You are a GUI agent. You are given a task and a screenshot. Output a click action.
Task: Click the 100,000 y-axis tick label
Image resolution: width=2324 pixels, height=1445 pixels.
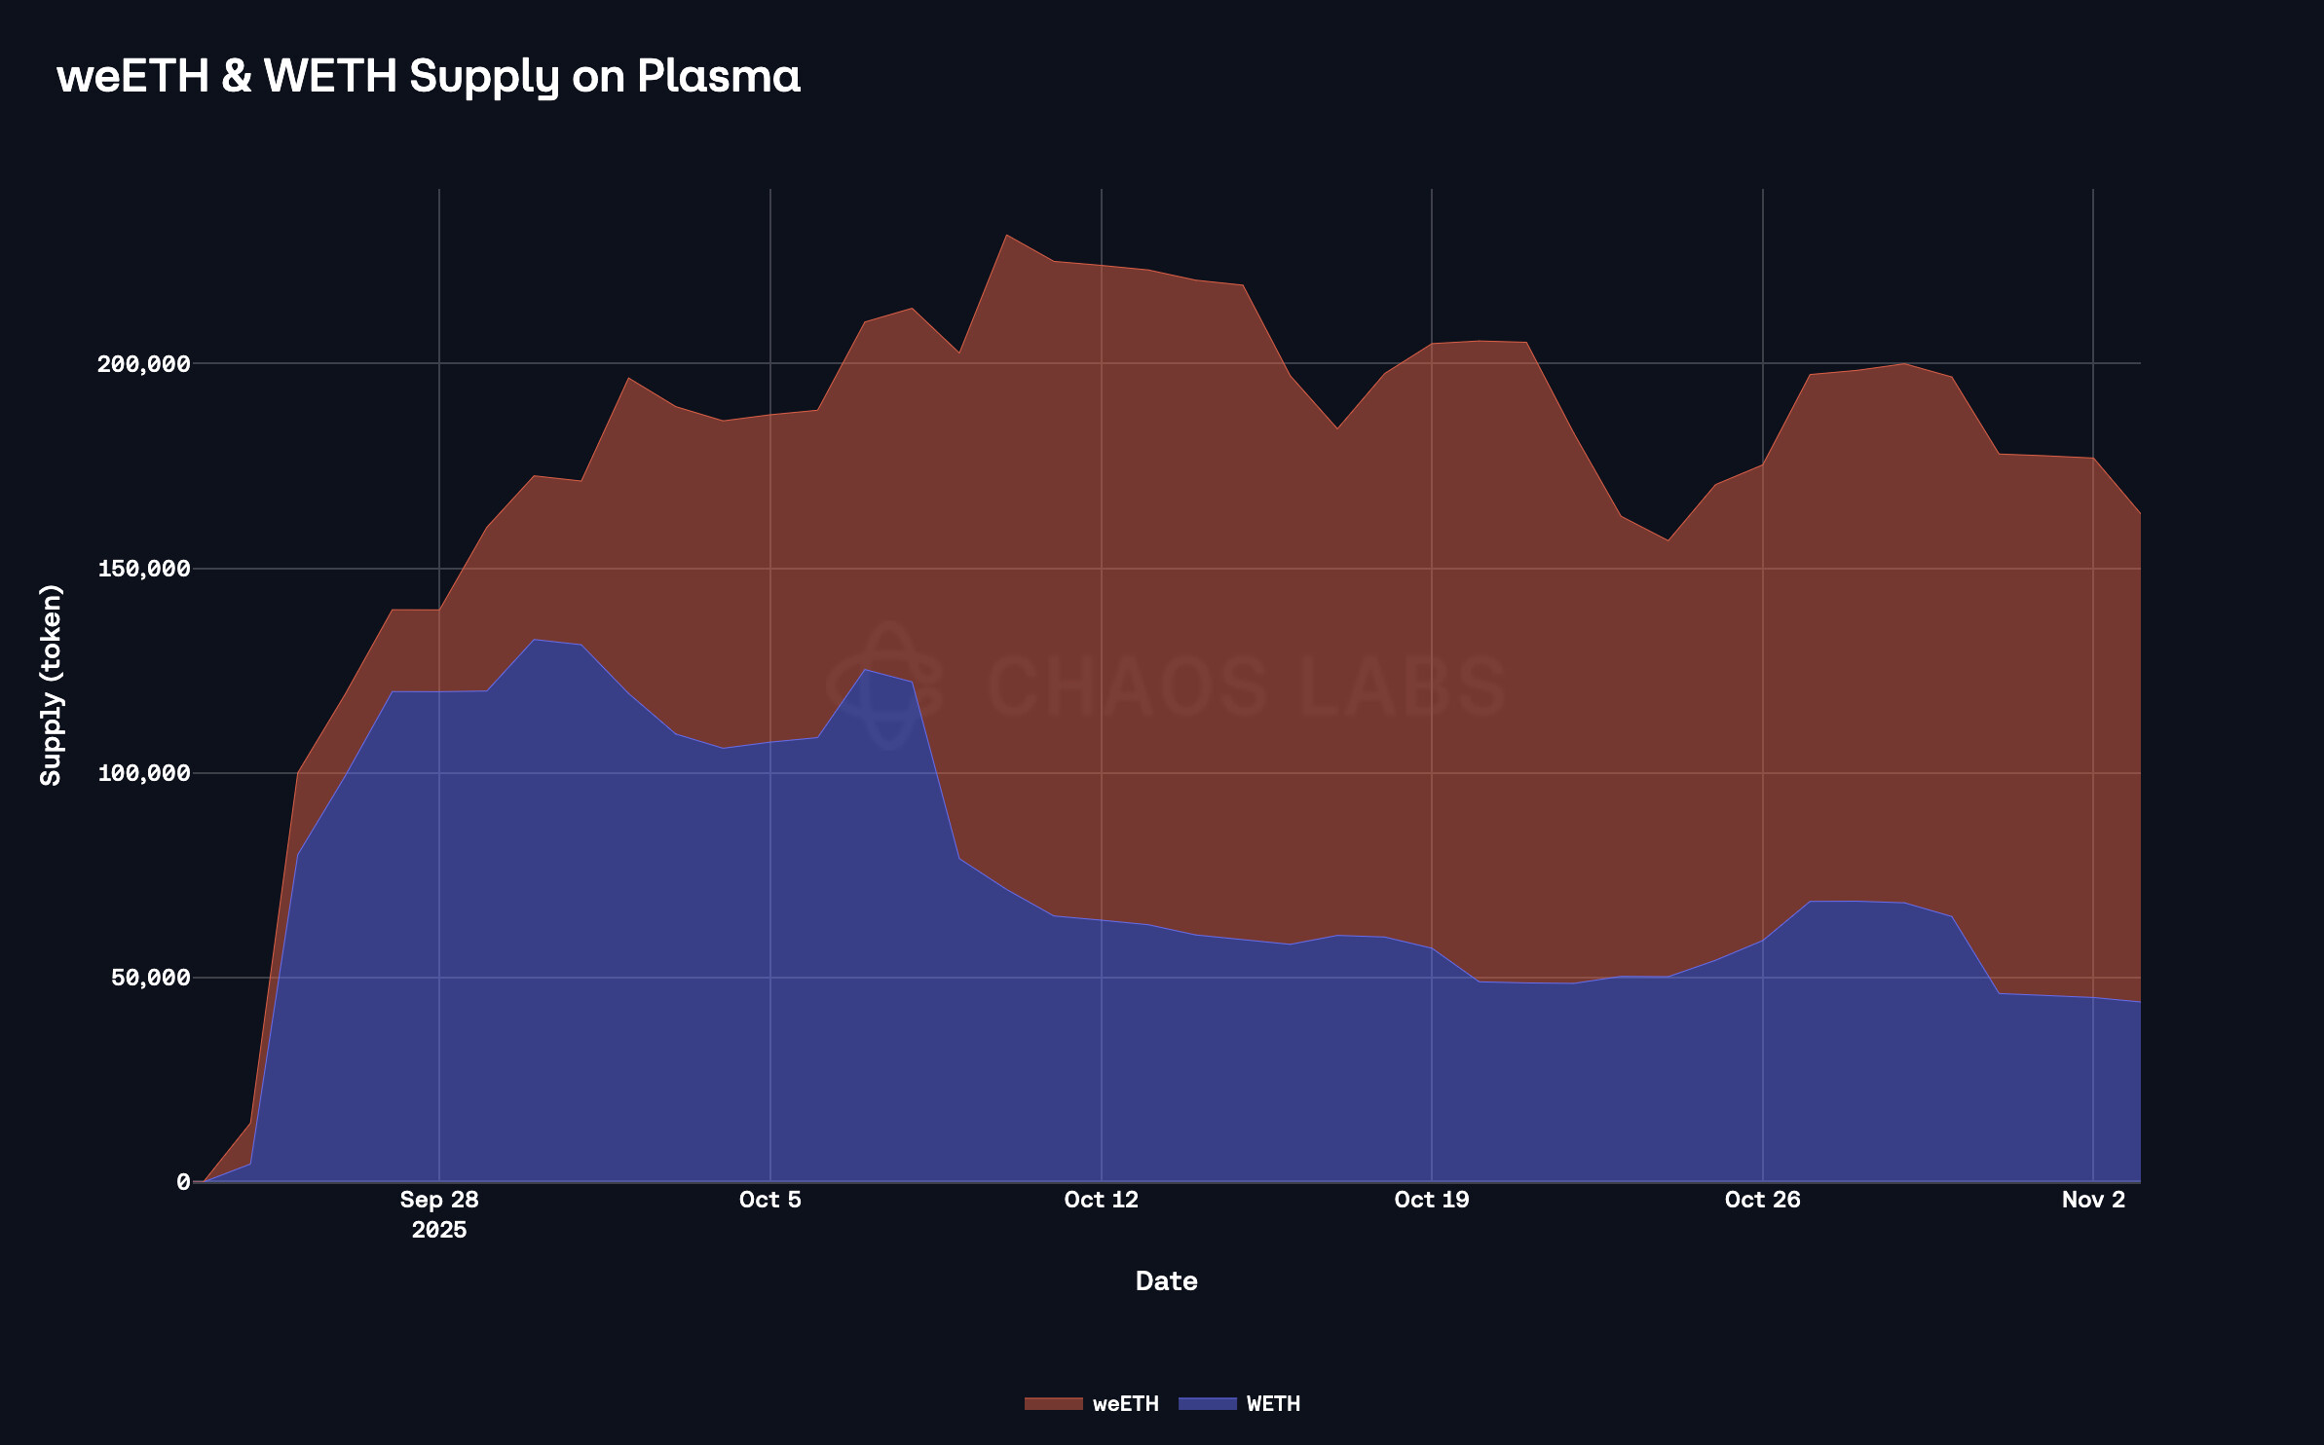point(143,773)
